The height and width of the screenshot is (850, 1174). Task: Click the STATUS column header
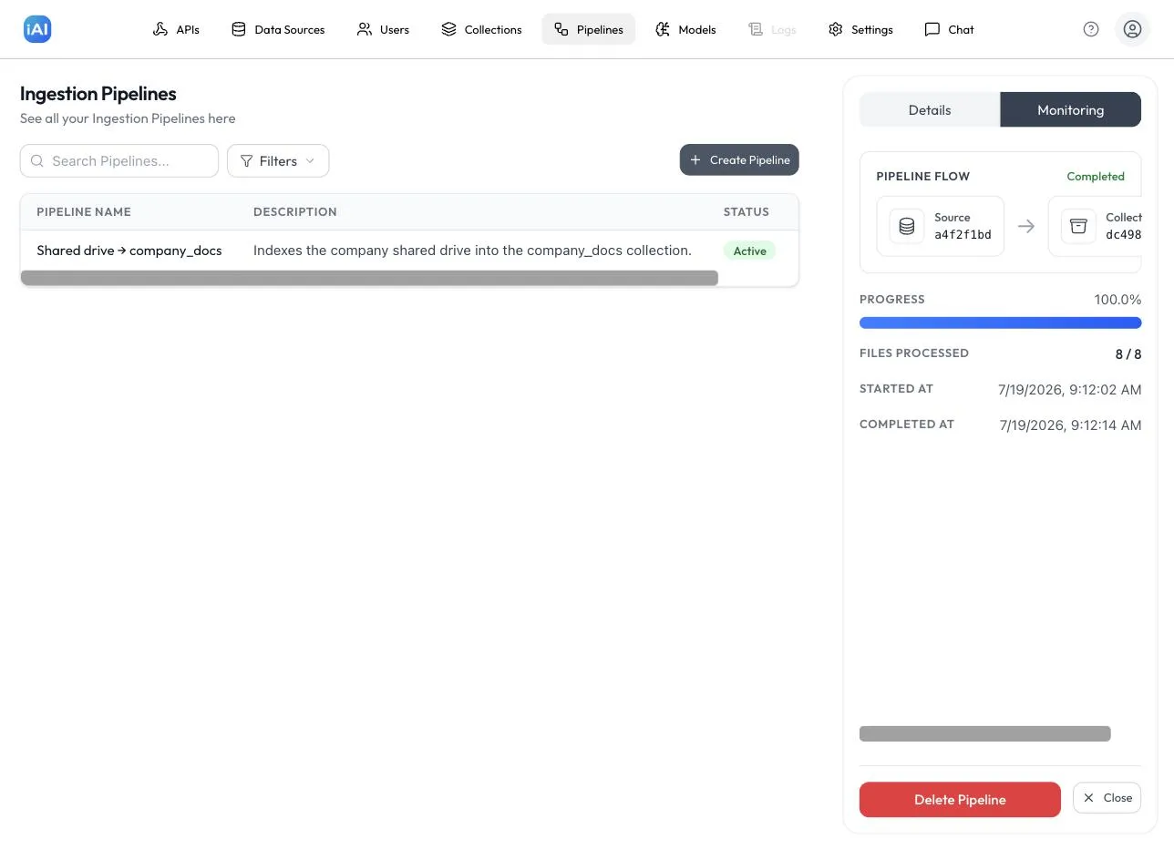click(x=747, y=211)
